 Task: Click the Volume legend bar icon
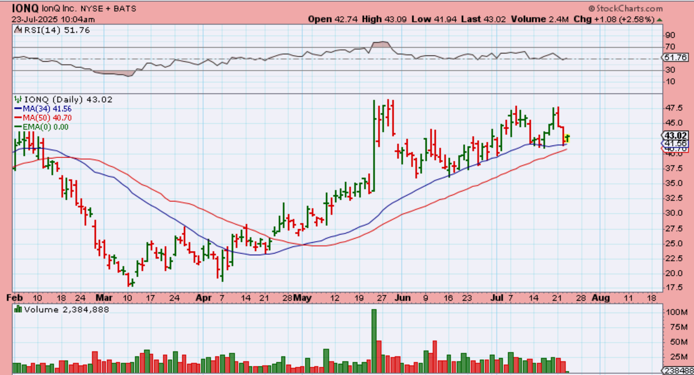coord(18,310)
